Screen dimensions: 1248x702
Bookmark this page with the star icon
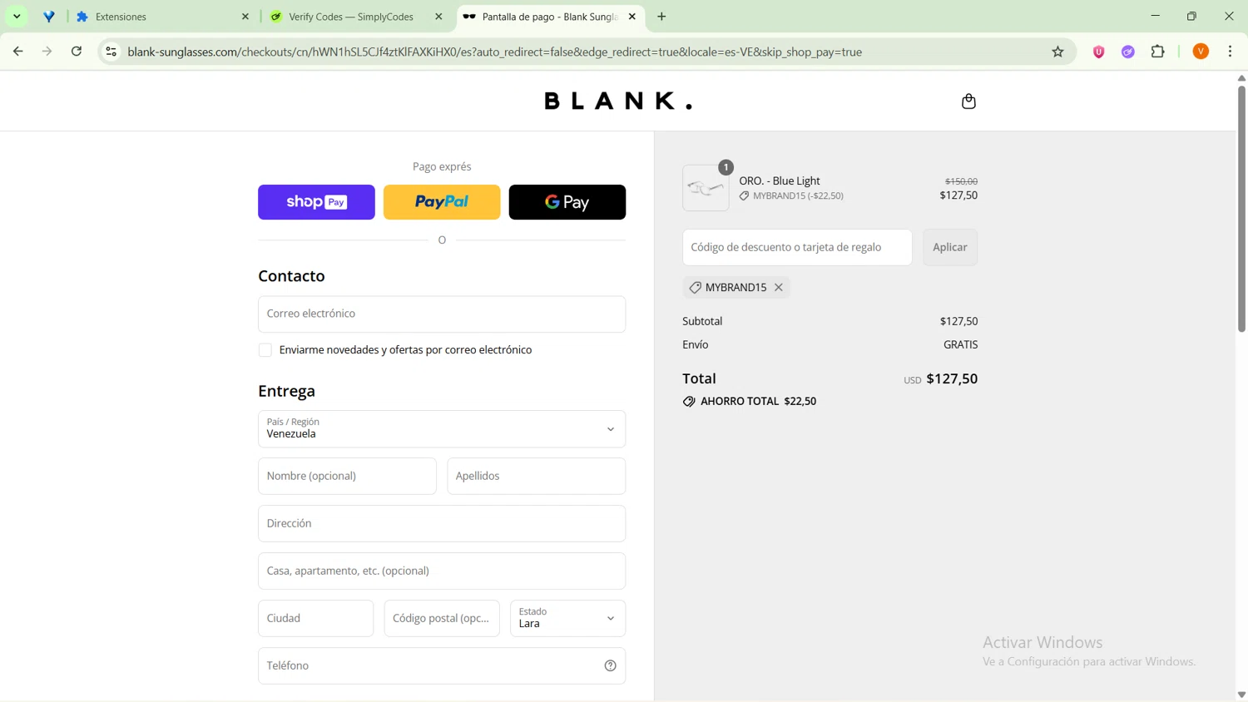point(1057,52)
